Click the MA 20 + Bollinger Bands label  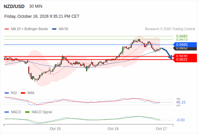coord(30,29)
